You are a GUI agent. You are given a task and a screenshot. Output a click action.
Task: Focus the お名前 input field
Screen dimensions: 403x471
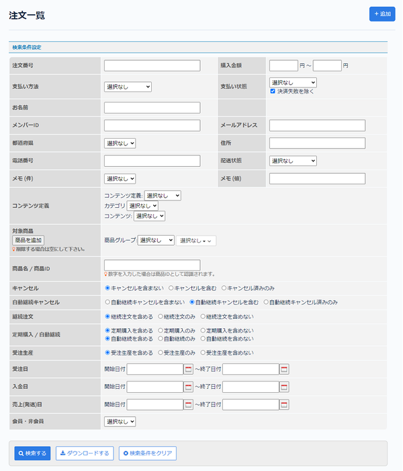[x=152, y=108]
